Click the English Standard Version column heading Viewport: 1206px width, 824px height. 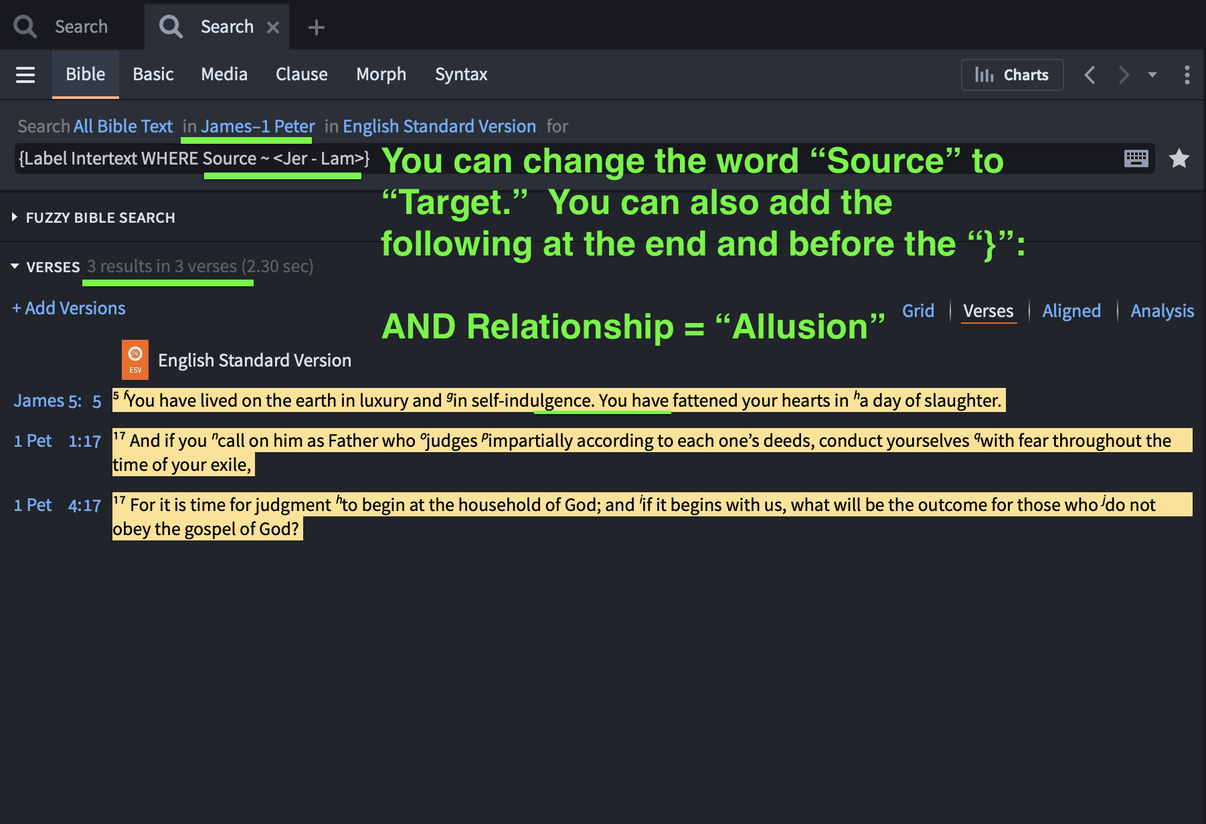click(x=254, y=360)
